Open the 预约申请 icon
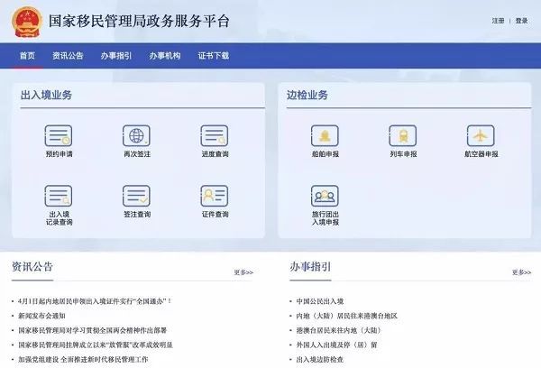The width and height of the screenshot is (541, 368). [59, 135]
